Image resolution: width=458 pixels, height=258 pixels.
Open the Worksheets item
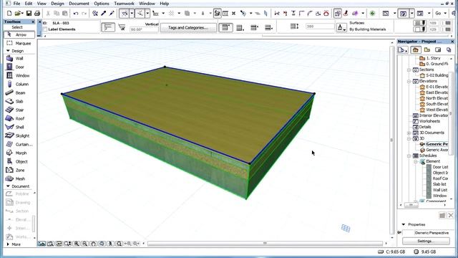[x=429, y=121]
